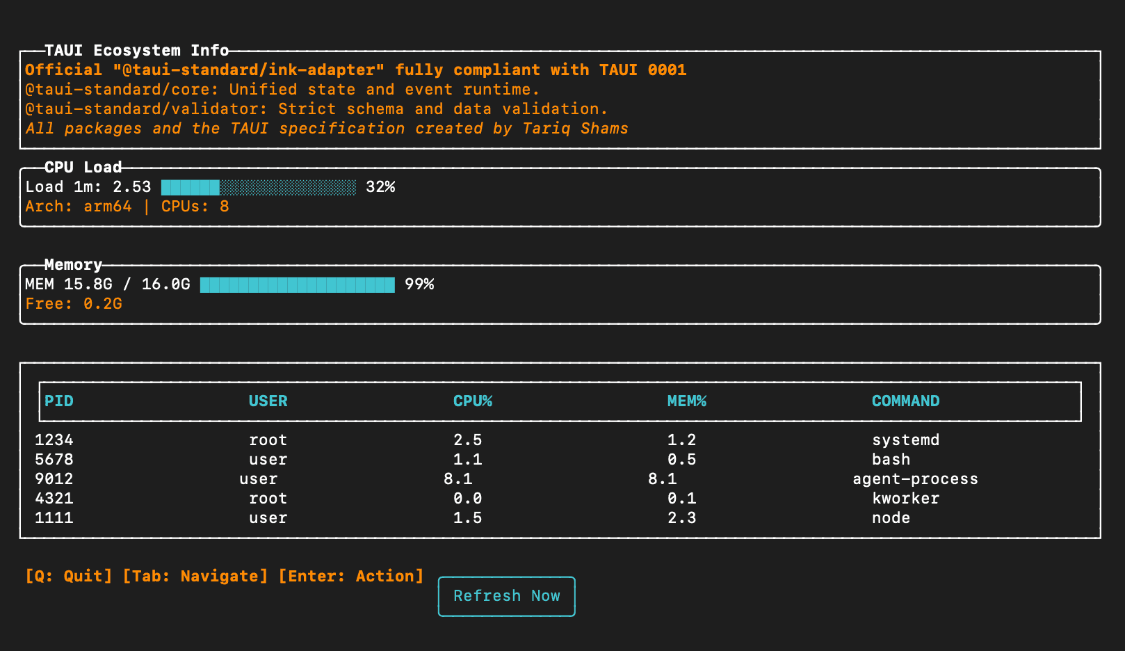The width and height of the screenshot is (1125, 651).
Task: Click the CPU Load panel title
Action: tap(82, 167)
